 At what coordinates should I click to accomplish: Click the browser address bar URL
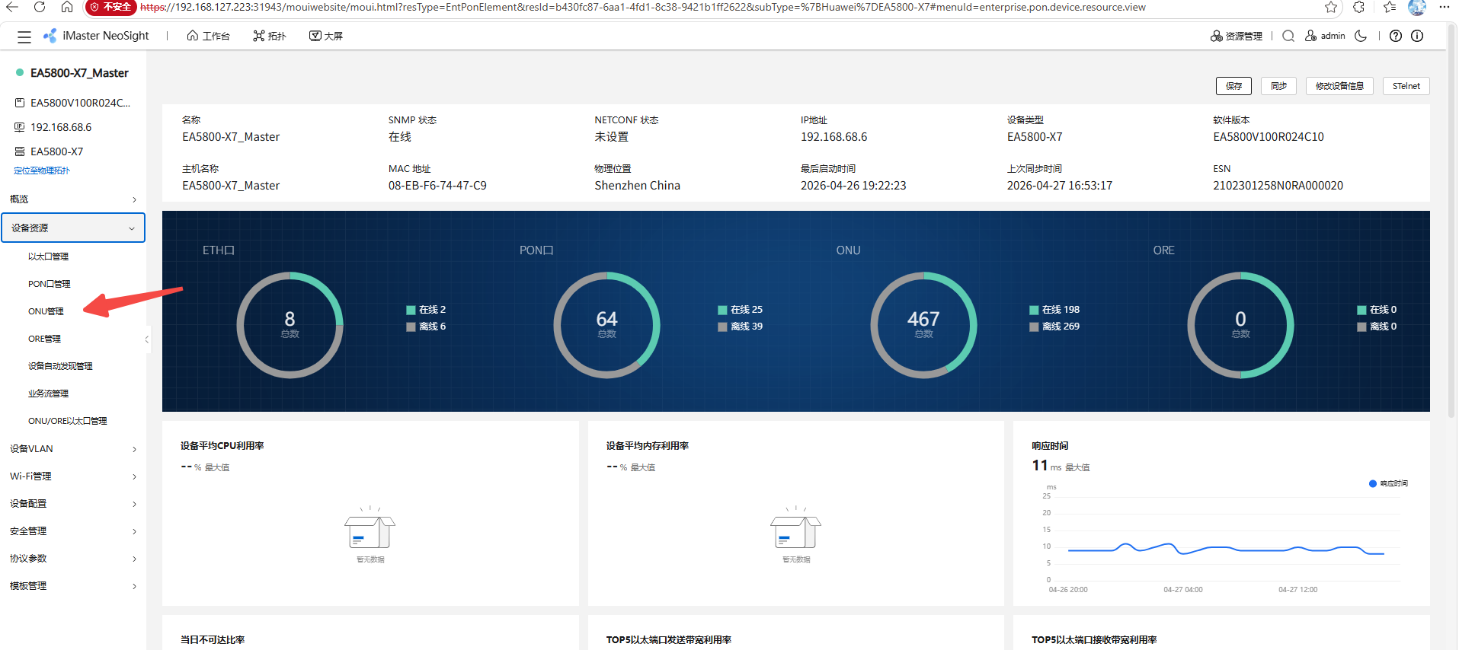pyautogui.click(x=643, y=7)
